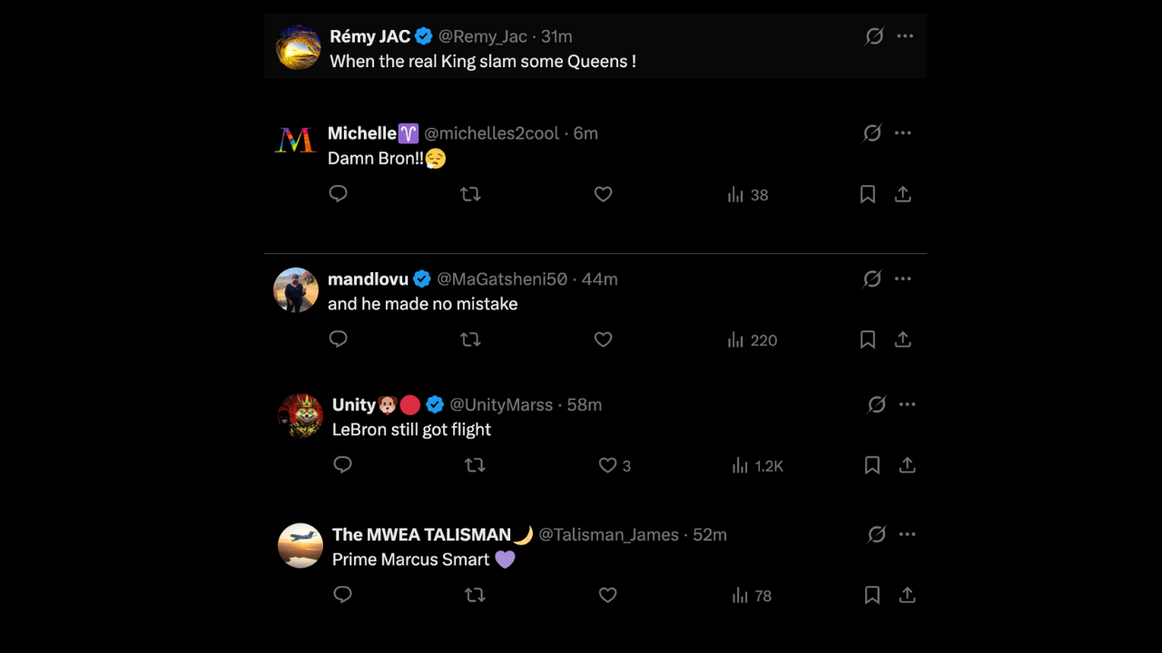The height and width of the screenshot is (653, 1162).
Task: Share mandlovu's post with share icon
Action: click(902, 340)
